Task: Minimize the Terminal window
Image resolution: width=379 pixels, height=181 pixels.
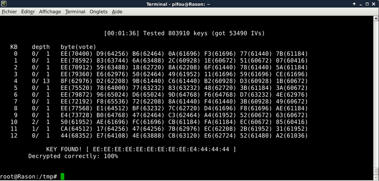Action: click(x=360, y=4)
